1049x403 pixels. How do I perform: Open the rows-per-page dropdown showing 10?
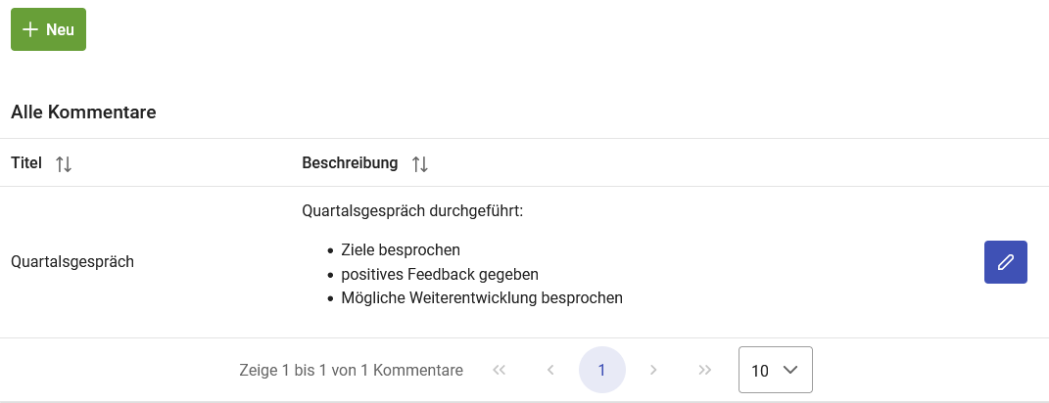tap(775, 370)
